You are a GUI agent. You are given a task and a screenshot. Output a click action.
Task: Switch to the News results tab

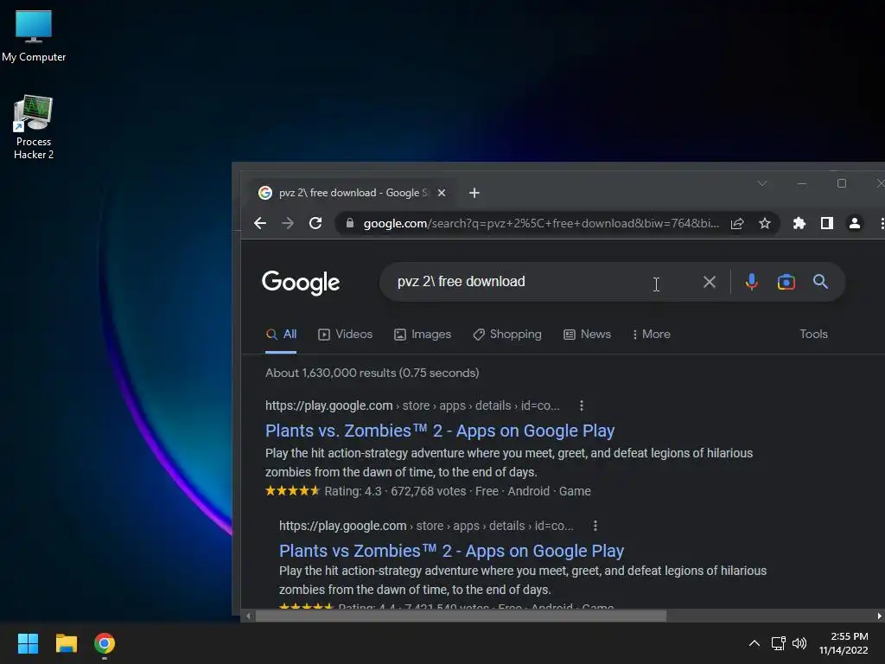click(x=587, y=335)
